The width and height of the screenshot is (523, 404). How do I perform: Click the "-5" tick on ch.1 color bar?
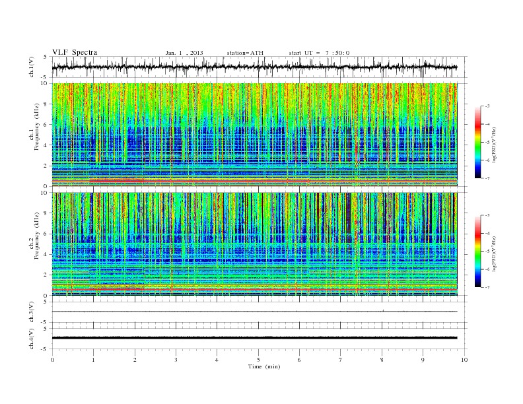(x=487, y=143)
